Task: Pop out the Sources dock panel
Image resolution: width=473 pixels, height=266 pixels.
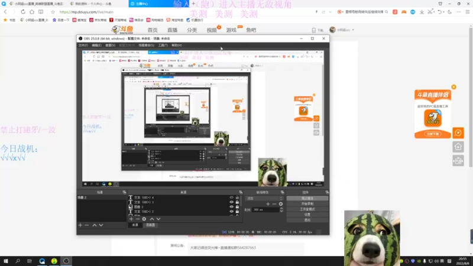Action: tap(241, 192)
